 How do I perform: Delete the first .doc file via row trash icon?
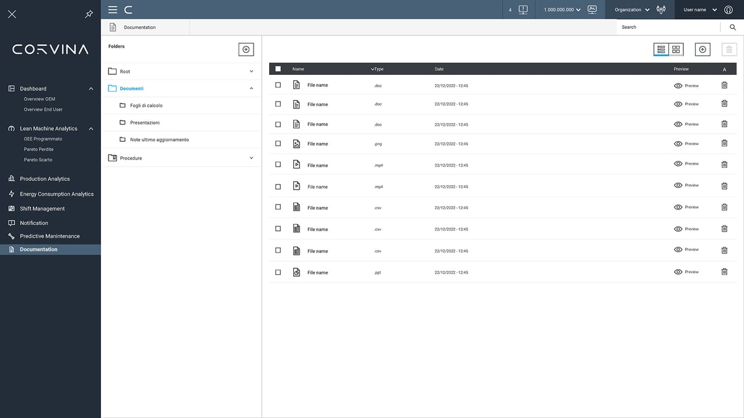[724, 85]
